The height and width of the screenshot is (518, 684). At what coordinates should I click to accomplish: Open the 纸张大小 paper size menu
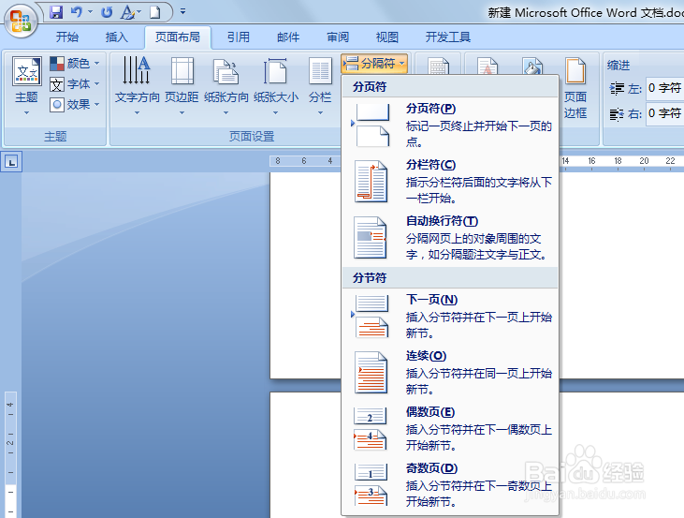click(x=276, y=85)
